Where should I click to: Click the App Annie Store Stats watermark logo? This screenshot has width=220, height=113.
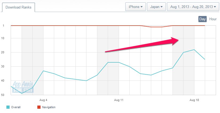coord(23,87)
